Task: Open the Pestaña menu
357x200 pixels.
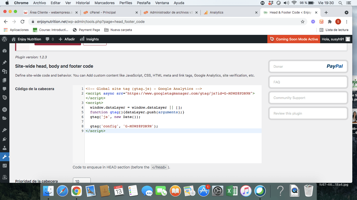Action: (x=143, y=3)
